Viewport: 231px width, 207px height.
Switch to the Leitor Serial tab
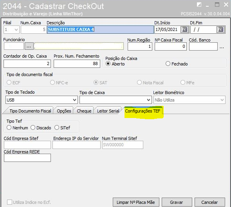pos(108,111)
